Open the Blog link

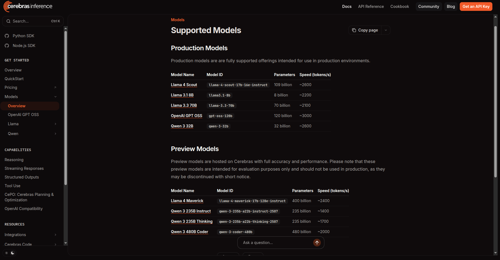click(x=451, y=7)
